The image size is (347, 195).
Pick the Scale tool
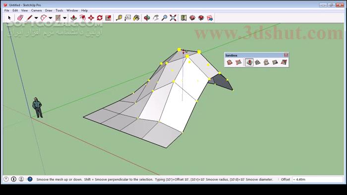coord(108,18)
